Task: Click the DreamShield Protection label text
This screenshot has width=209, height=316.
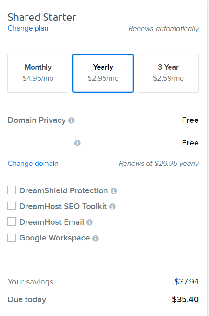Action: coord(64,190)
